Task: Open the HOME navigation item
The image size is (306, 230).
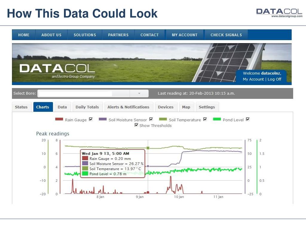Action: 24,35
